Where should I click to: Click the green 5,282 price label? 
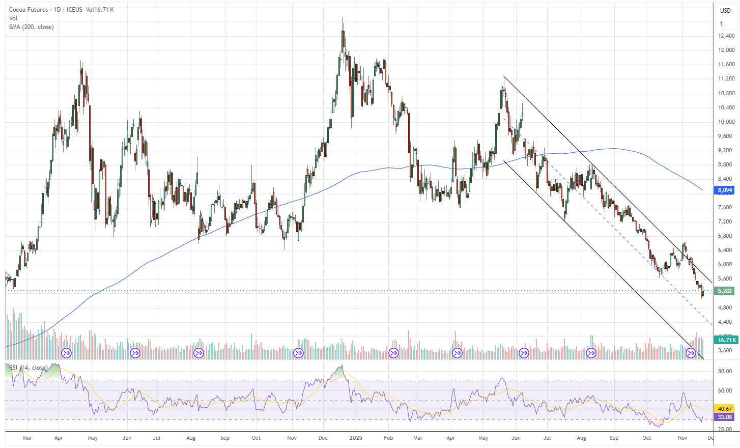tap(725, 291)
